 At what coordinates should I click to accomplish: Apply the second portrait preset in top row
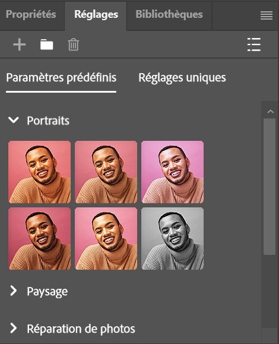coord(106,172)
